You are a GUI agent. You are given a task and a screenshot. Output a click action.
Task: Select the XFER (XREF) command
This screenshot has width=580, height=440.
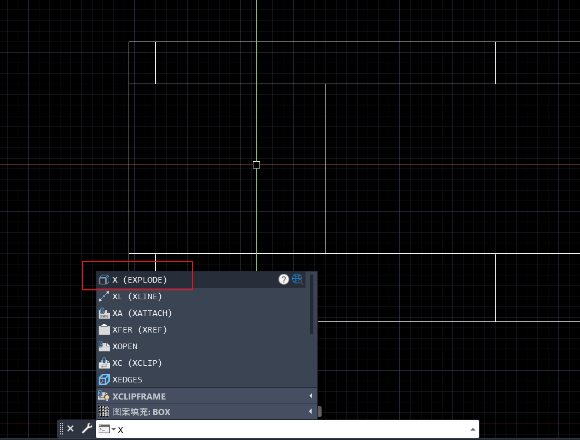pos(139,330)
